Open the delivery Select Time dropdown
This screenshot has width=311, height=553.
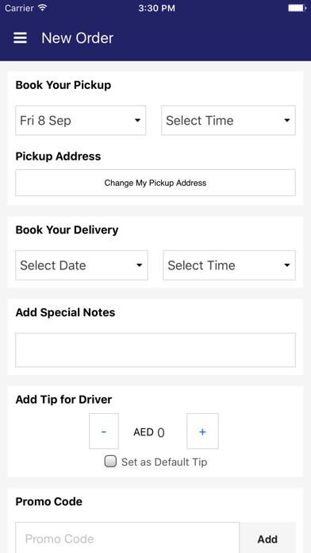(229, 265)
